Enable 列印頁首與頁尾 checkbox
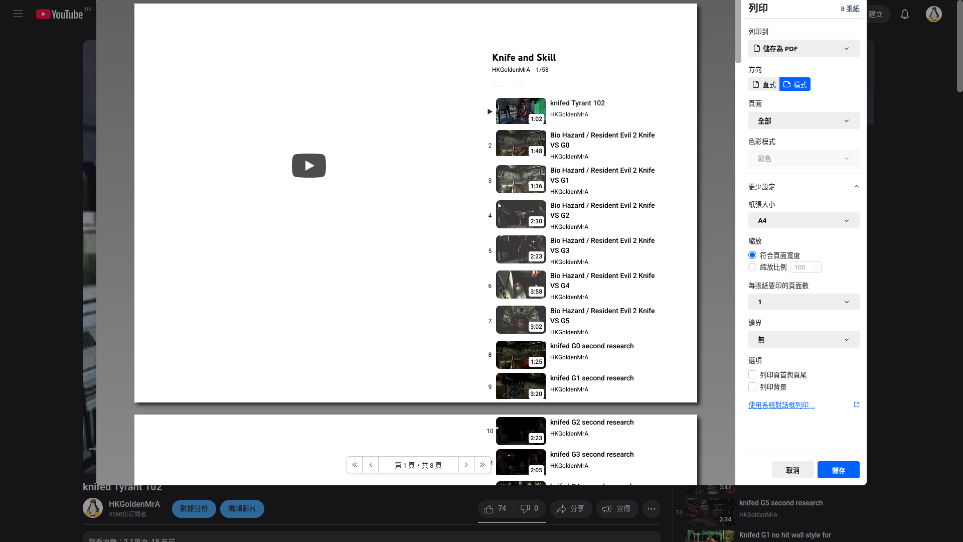 [x=752, y=374]
